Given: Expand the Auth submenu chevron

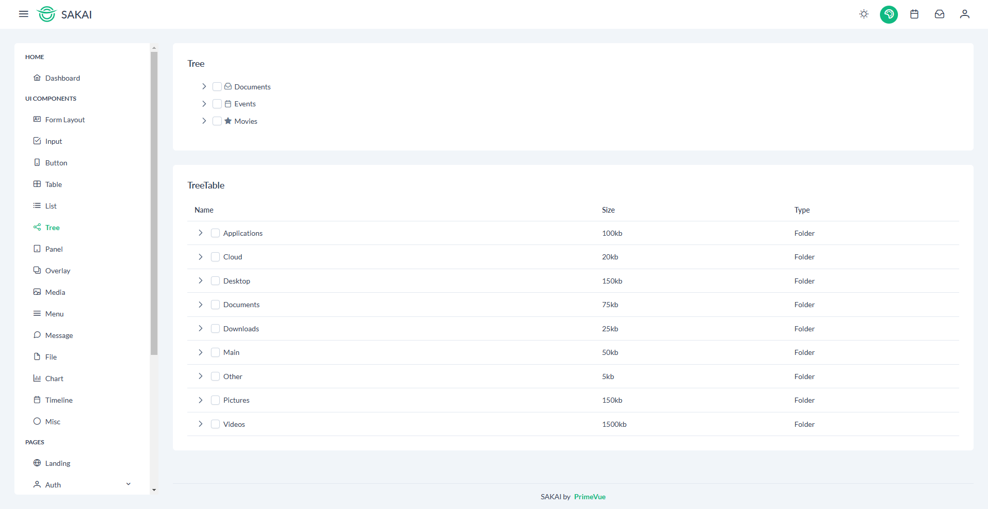Looking at the screenshot, I should (x=129, y=484).
